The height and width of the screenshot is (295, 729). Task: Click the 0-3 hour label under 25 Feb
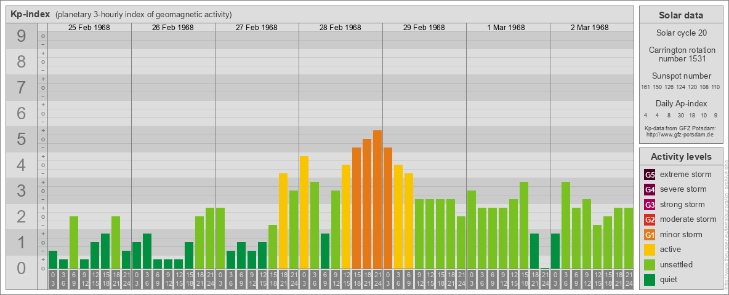pos(53,280)
